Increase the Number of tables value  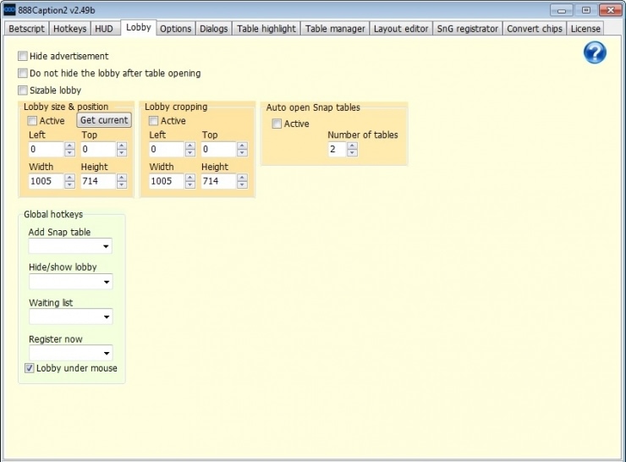click(x=352, y=146)
